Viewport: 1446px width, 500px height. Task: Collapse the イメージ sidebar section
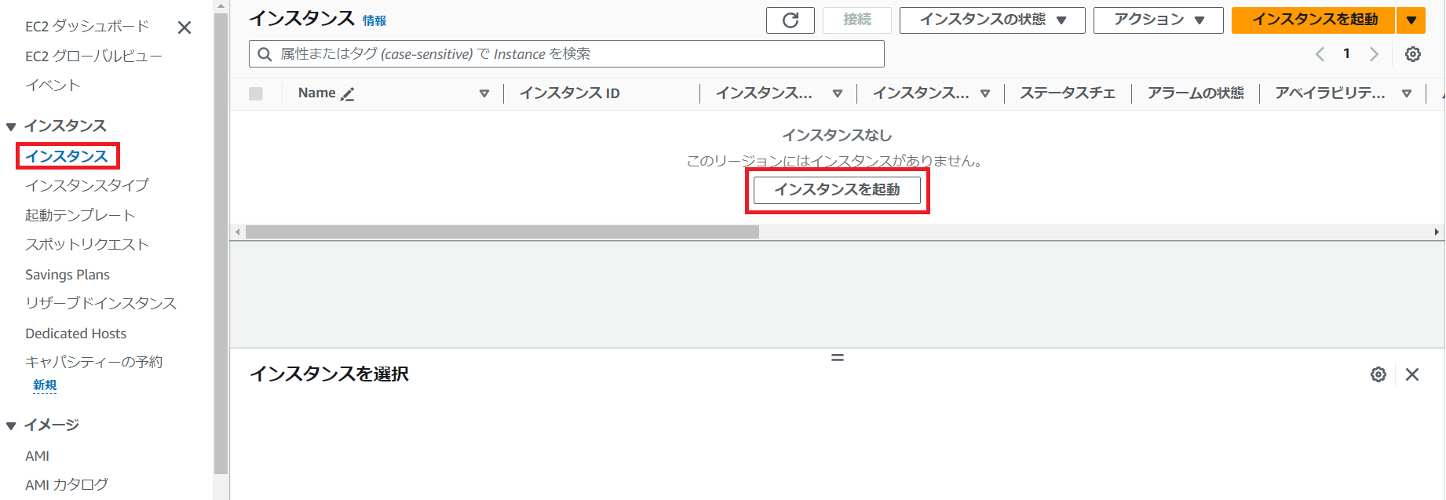[11, 425]
